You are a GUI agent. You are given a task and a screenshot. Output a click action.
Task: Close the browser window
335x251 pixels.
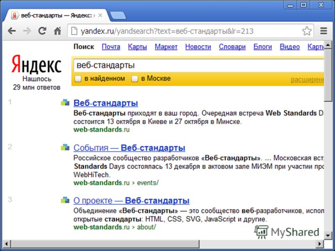(x=321, y=5)
